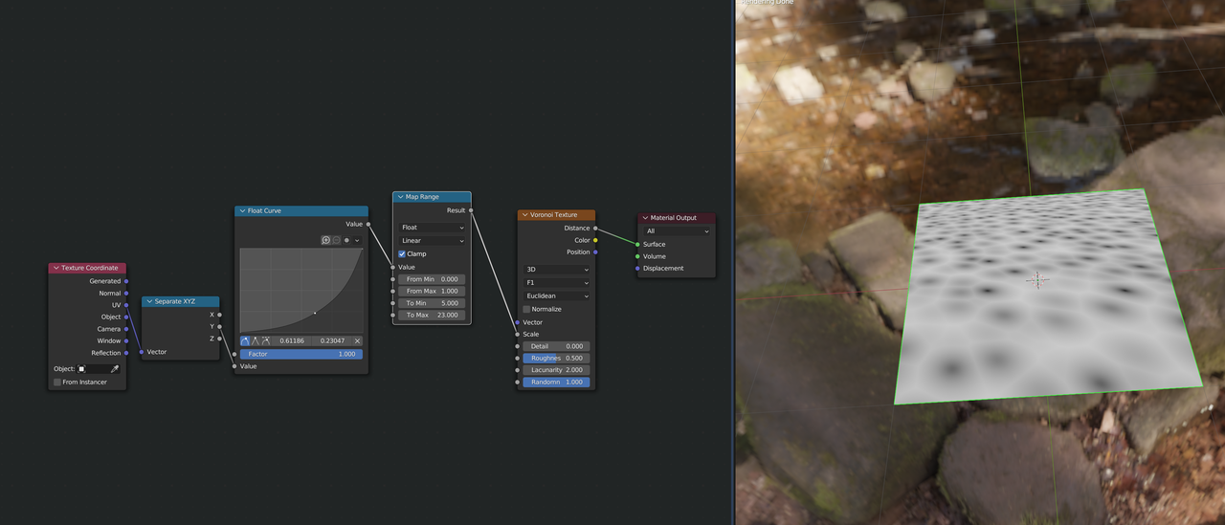Screen dimensions: 1225x525
Task: Click the Separate XYZ Y output socket
Action: pyautogui.click(x=219, y=326)
